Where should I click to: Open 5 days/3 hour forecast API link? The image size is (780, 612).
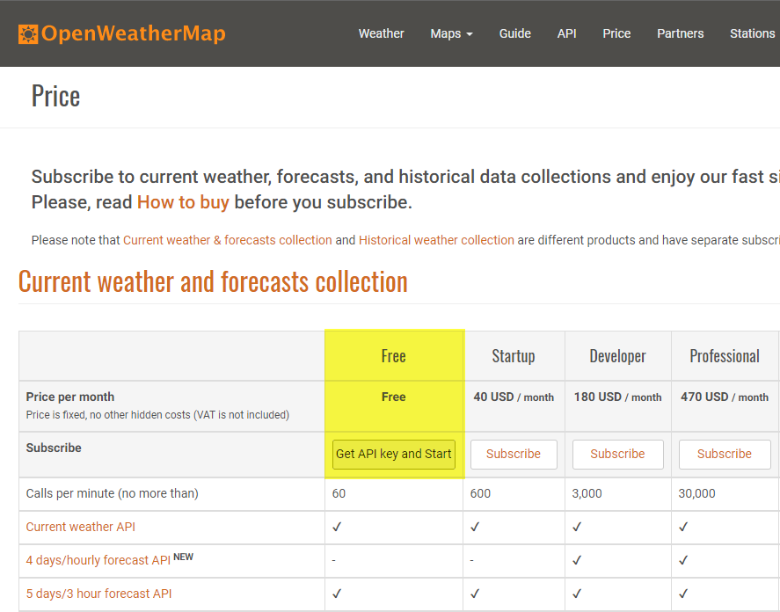(98, 594)
